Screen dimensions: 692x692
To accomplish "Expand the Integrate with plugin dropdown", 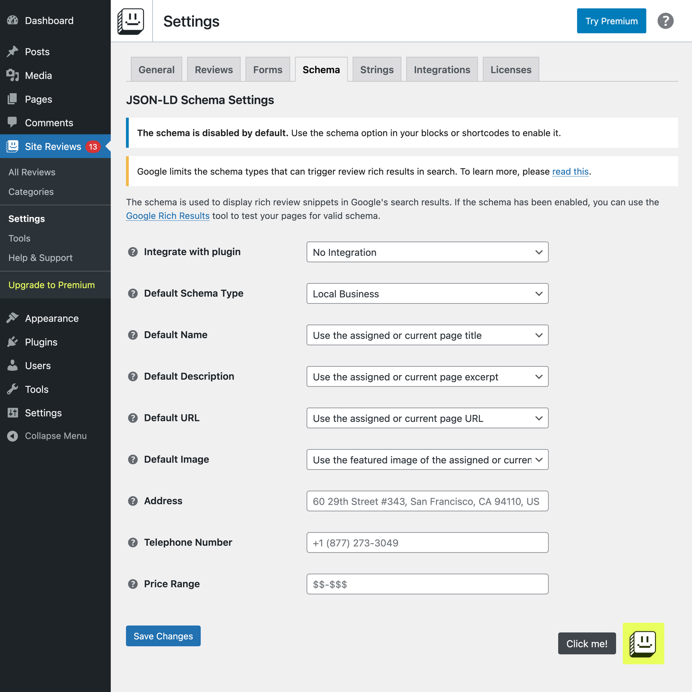I will [x=427, y=252].
